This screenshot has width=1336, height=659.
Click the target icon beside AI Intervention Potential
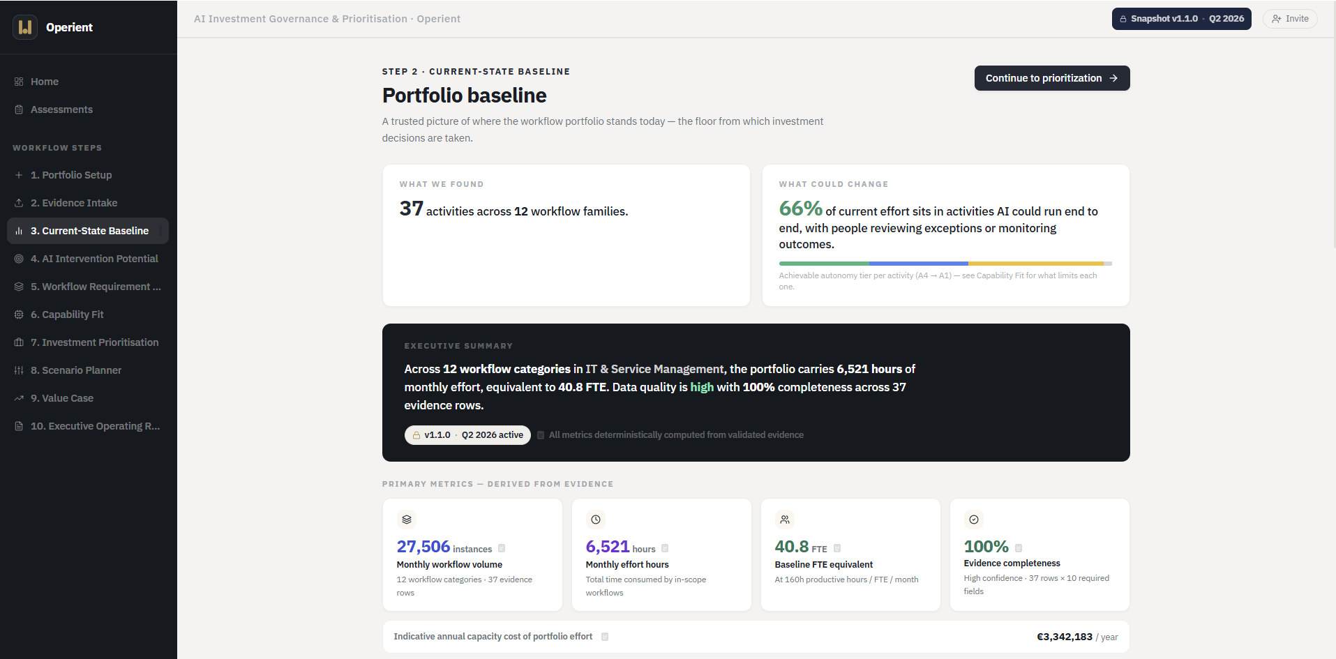(x=19, y=259)
